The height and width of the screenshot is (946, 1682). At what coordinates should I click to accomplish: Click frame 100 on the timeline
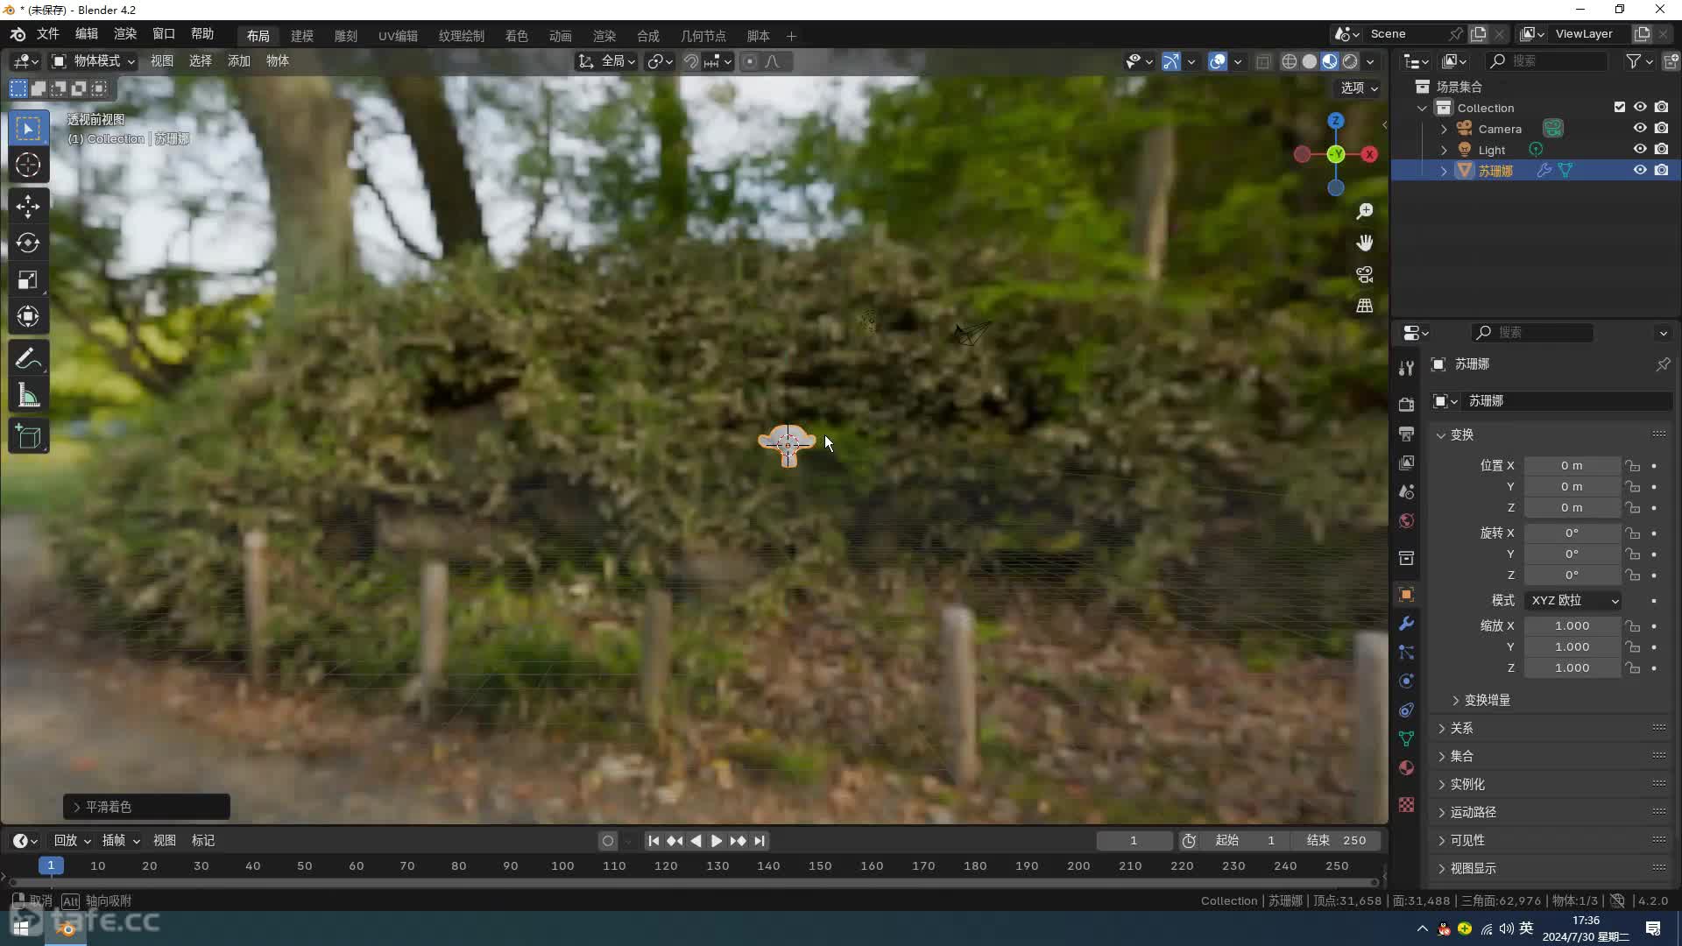[562, 865]
